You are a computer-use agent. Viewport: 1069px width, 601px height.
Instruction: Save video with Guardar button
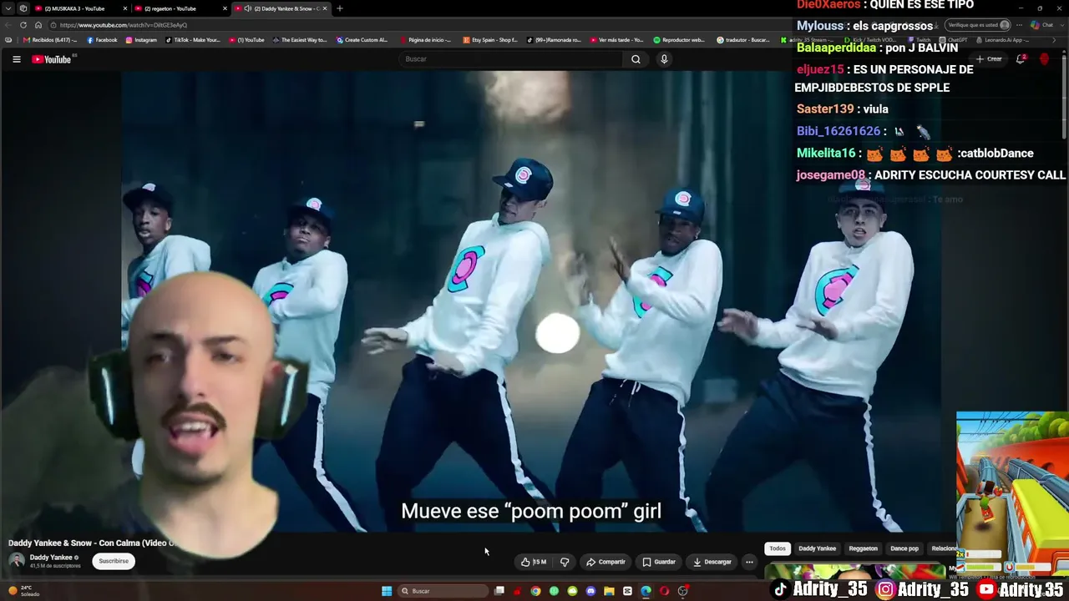pos(659,562)
